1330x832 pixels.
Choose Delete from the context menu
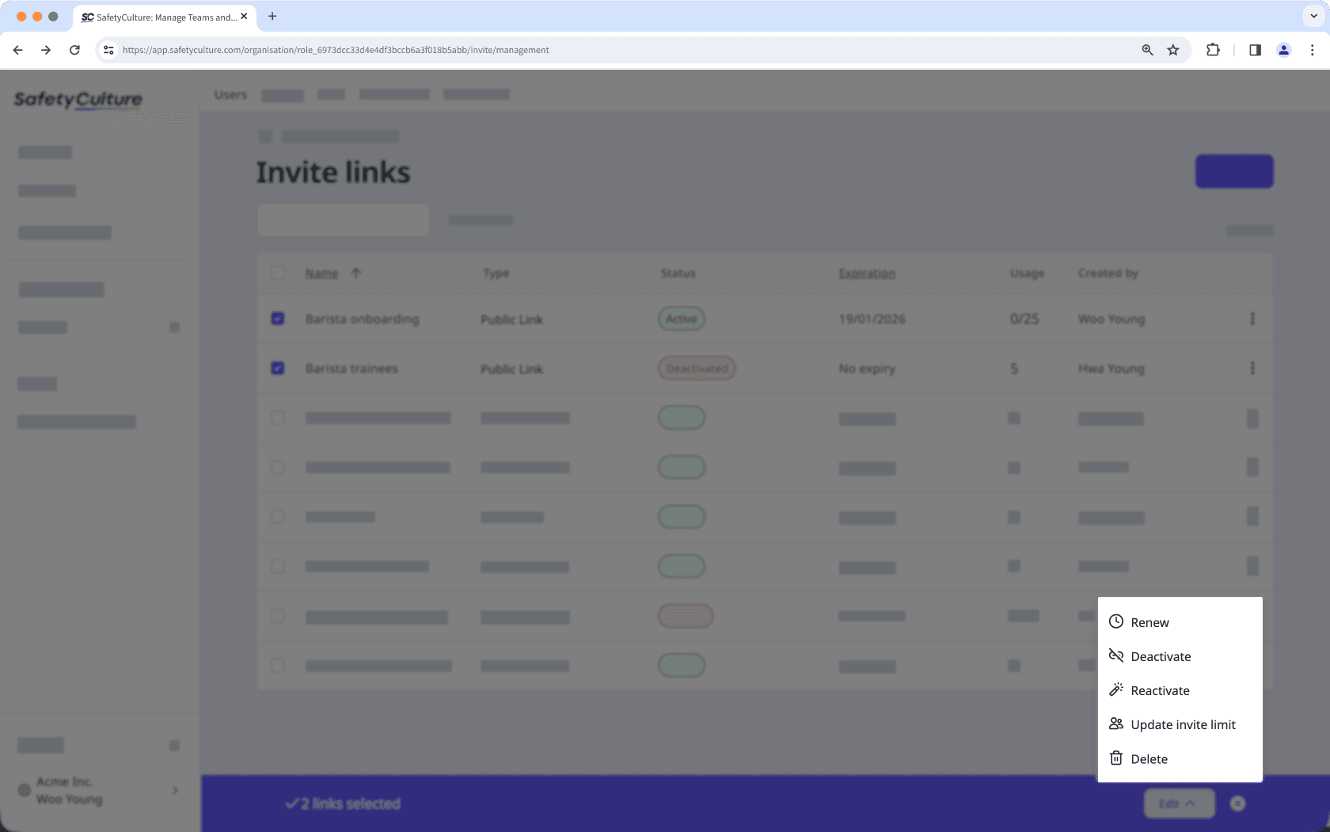coord(1148,758)
